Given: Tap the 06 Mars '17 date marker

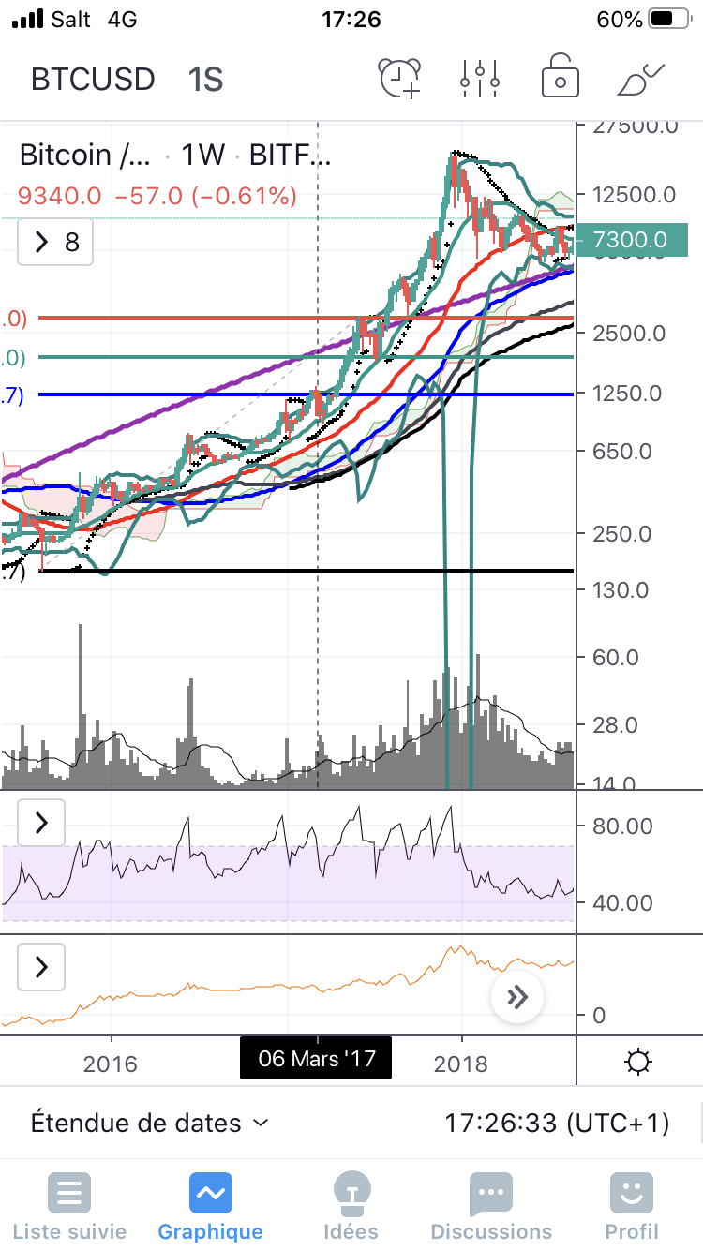Looking at the screenshot, I should [316, 1059].
